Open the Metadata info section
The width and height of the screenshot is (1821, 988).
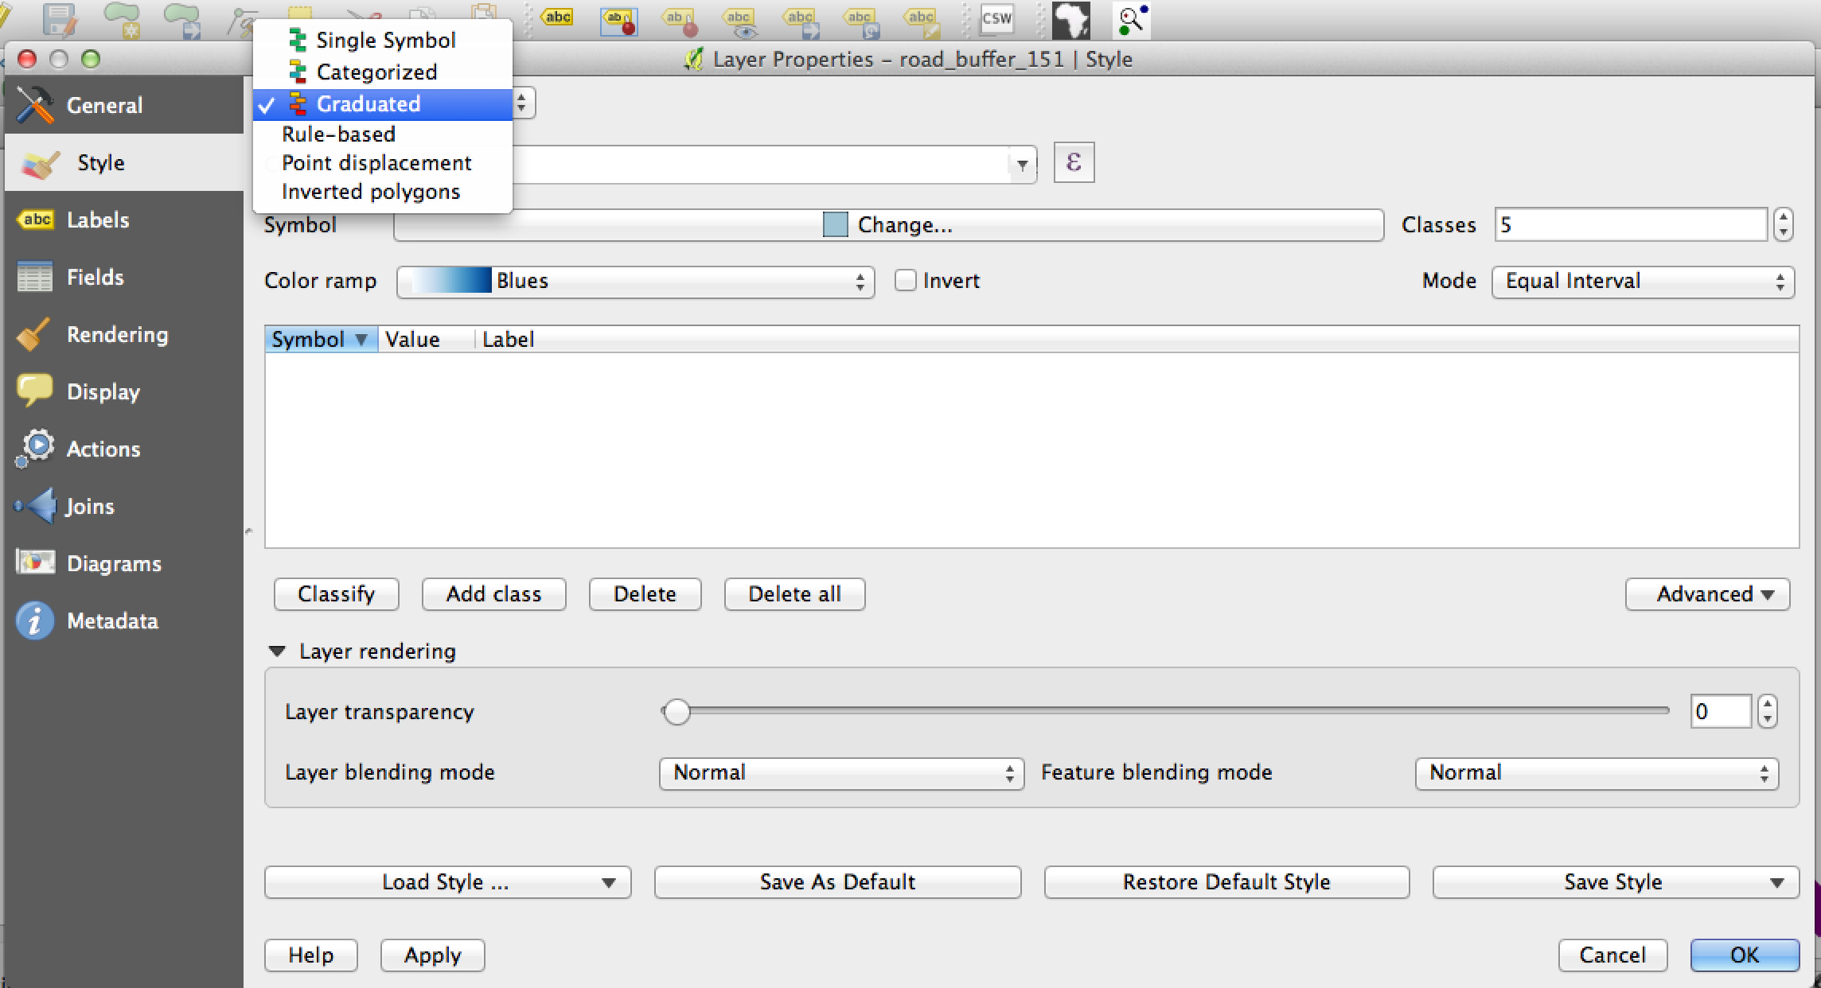click(x=111, y=620)
